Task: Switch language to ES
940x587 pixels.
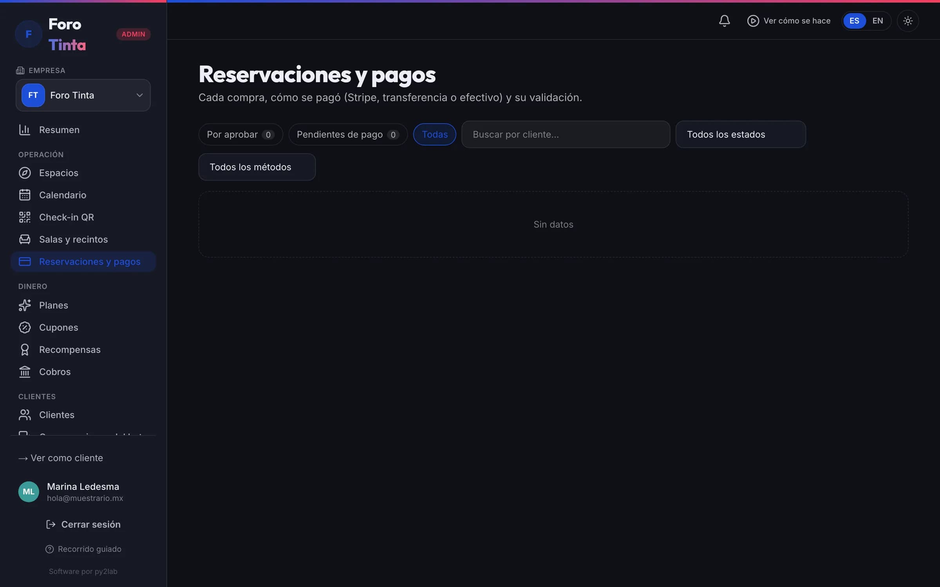Action: (854, 21)
